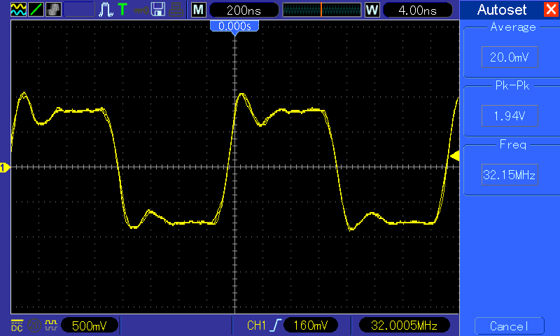Click the gray persistence waveform icon

53,9
